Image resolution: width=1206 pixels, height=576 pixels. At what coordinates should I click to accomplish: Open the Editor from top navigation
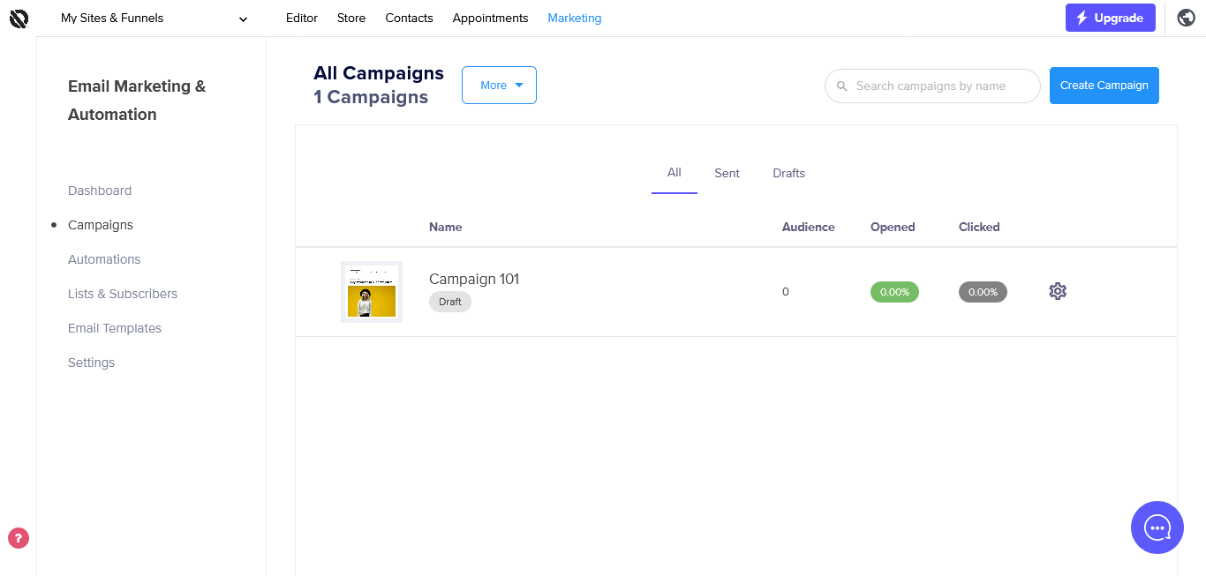point(302,18)
